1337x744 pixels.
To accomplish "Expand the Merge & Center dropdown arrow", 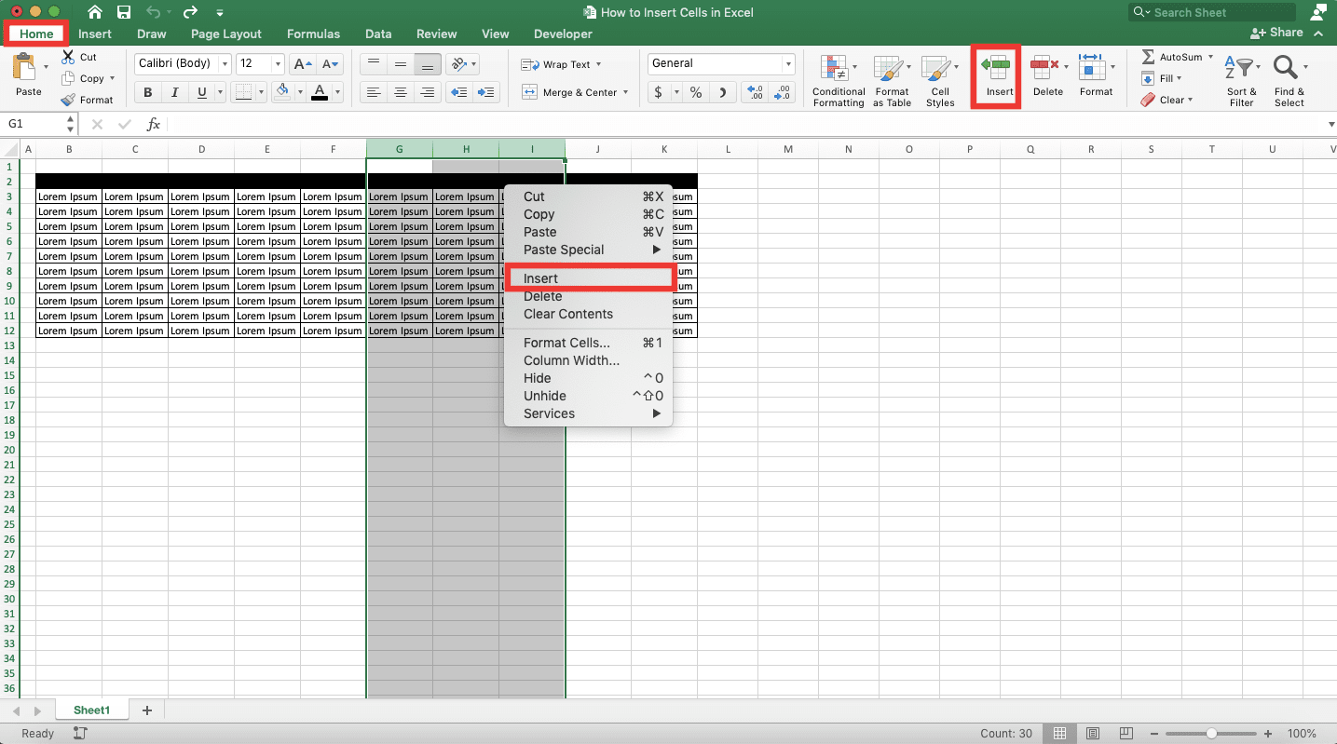I will pyautogui.click(x=625, y=92).
